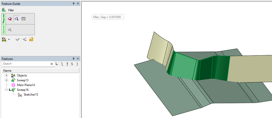Expand the Objects tree node
Image resolution: width=272 pixels, height=118 pixels.
(6, 75)
